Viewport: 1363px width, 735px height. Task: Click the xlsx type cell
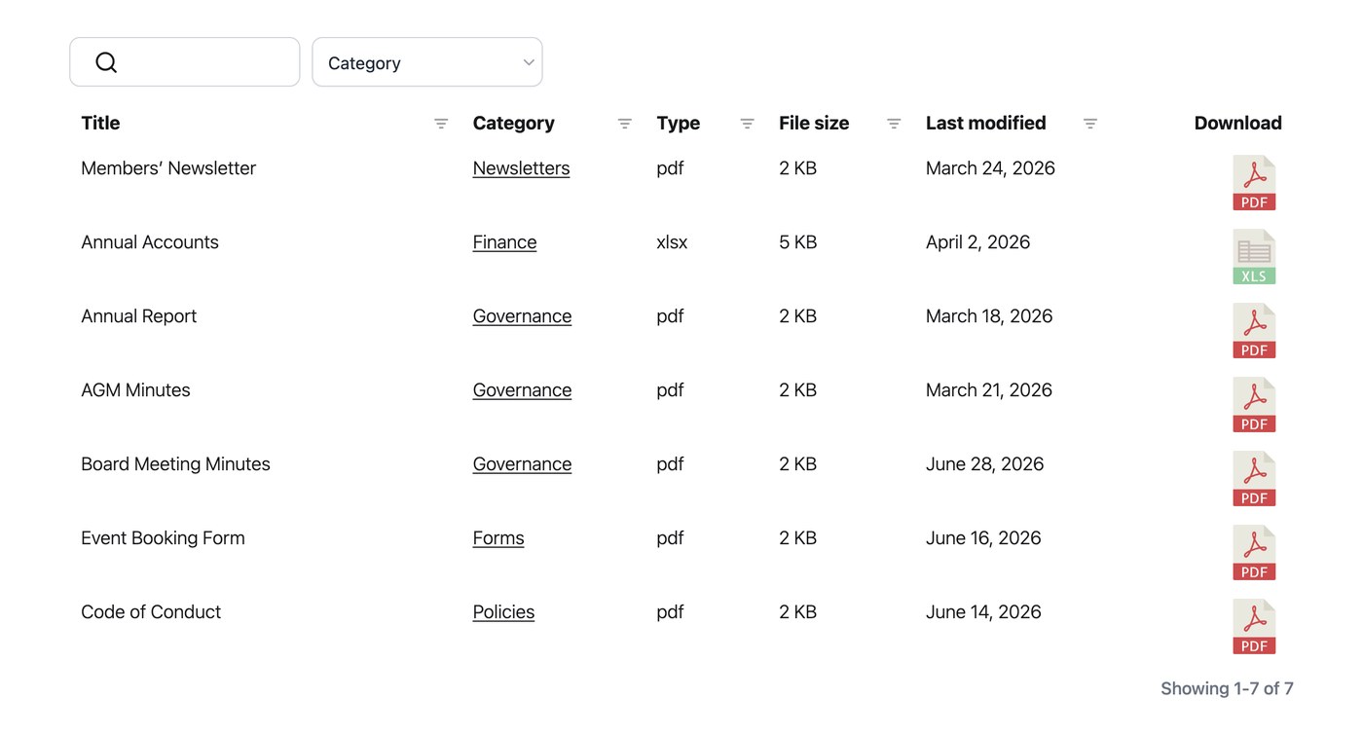coord(672,242)
